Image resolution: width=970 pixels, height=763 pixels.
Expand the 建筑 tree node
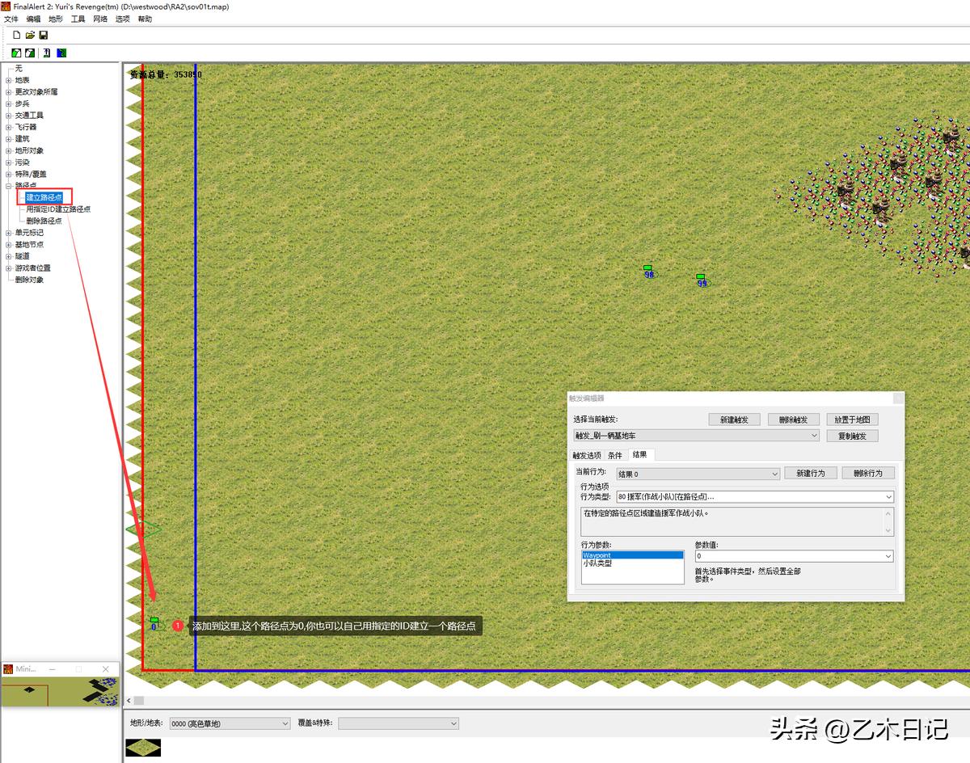tap(9, 139)
